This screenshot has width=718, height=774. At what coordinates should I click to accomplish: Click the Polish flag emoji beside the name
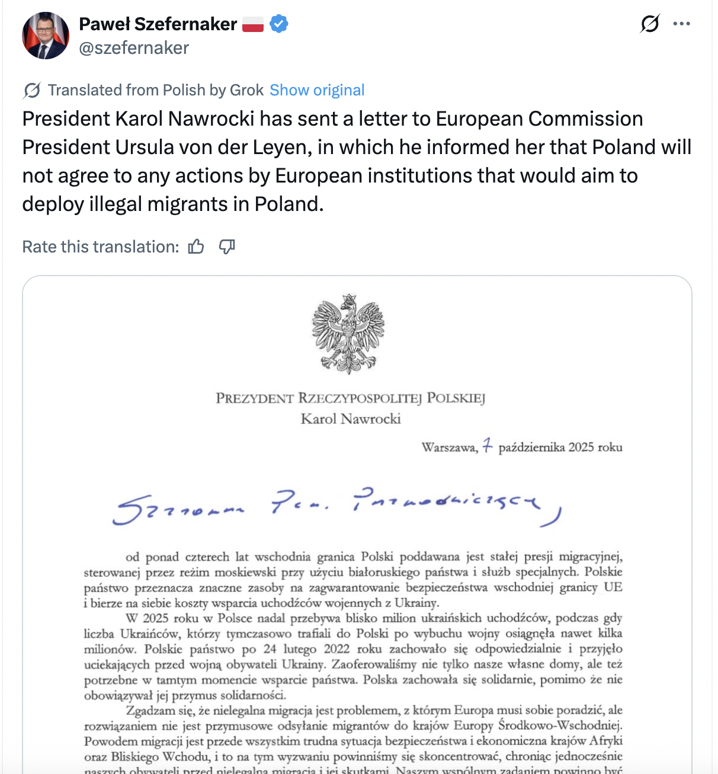(x=253, y=24)
